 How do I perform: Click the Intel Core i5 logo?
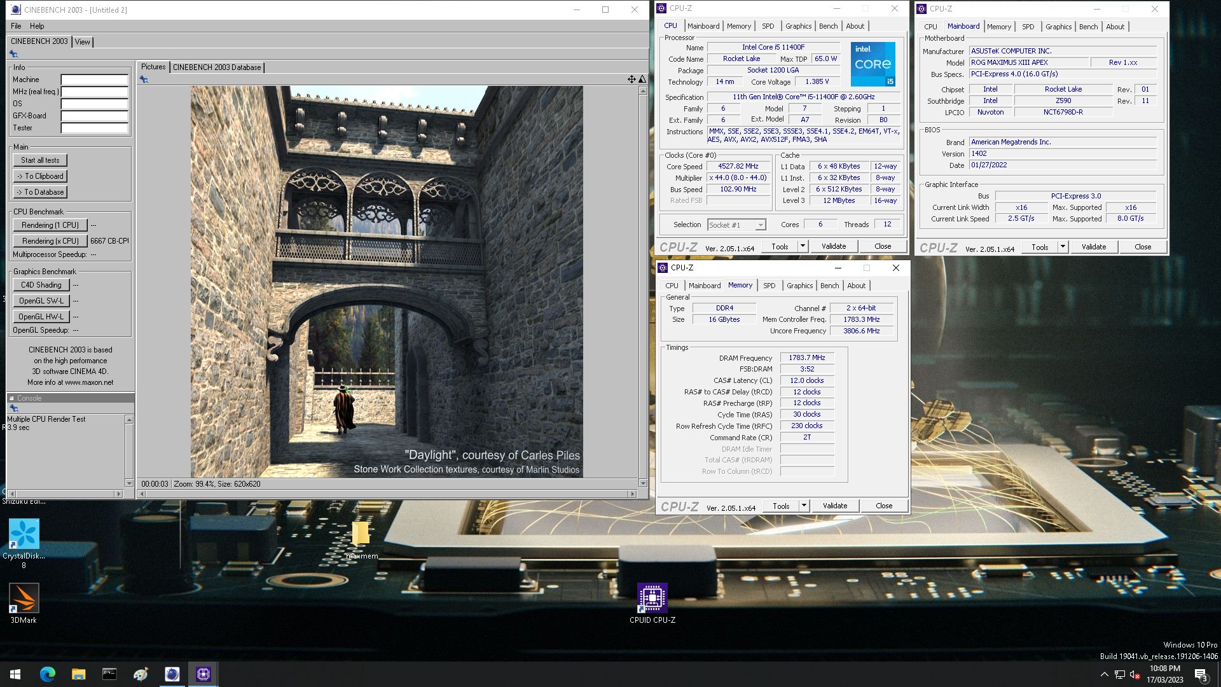point(873,64)
